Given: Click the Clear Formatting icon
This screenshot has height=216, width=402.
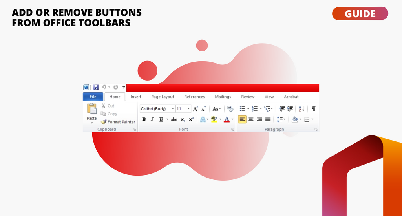Looking at the screenshot, I should (x=230, y=109).
